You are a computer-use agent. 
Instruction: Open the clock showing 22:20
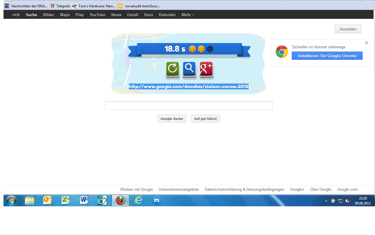[363, 201]
